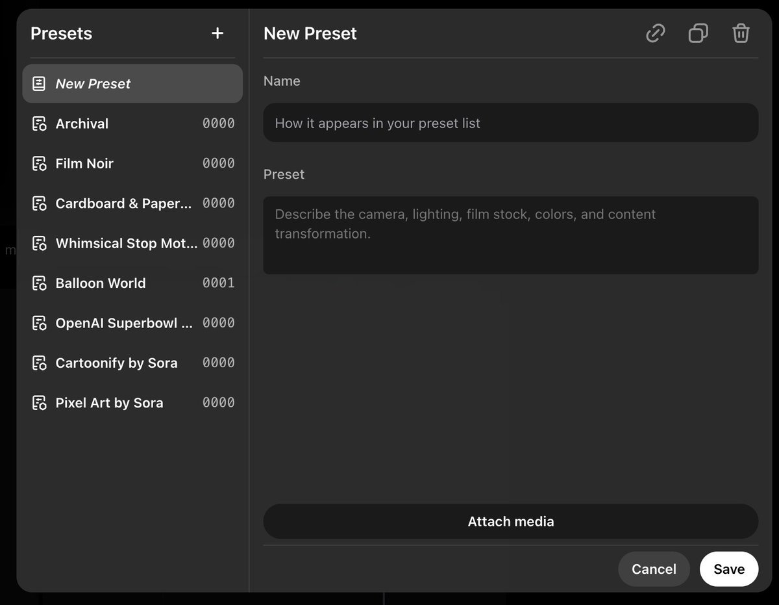Click the trash icon to delete the preset

tap(741, 33)
